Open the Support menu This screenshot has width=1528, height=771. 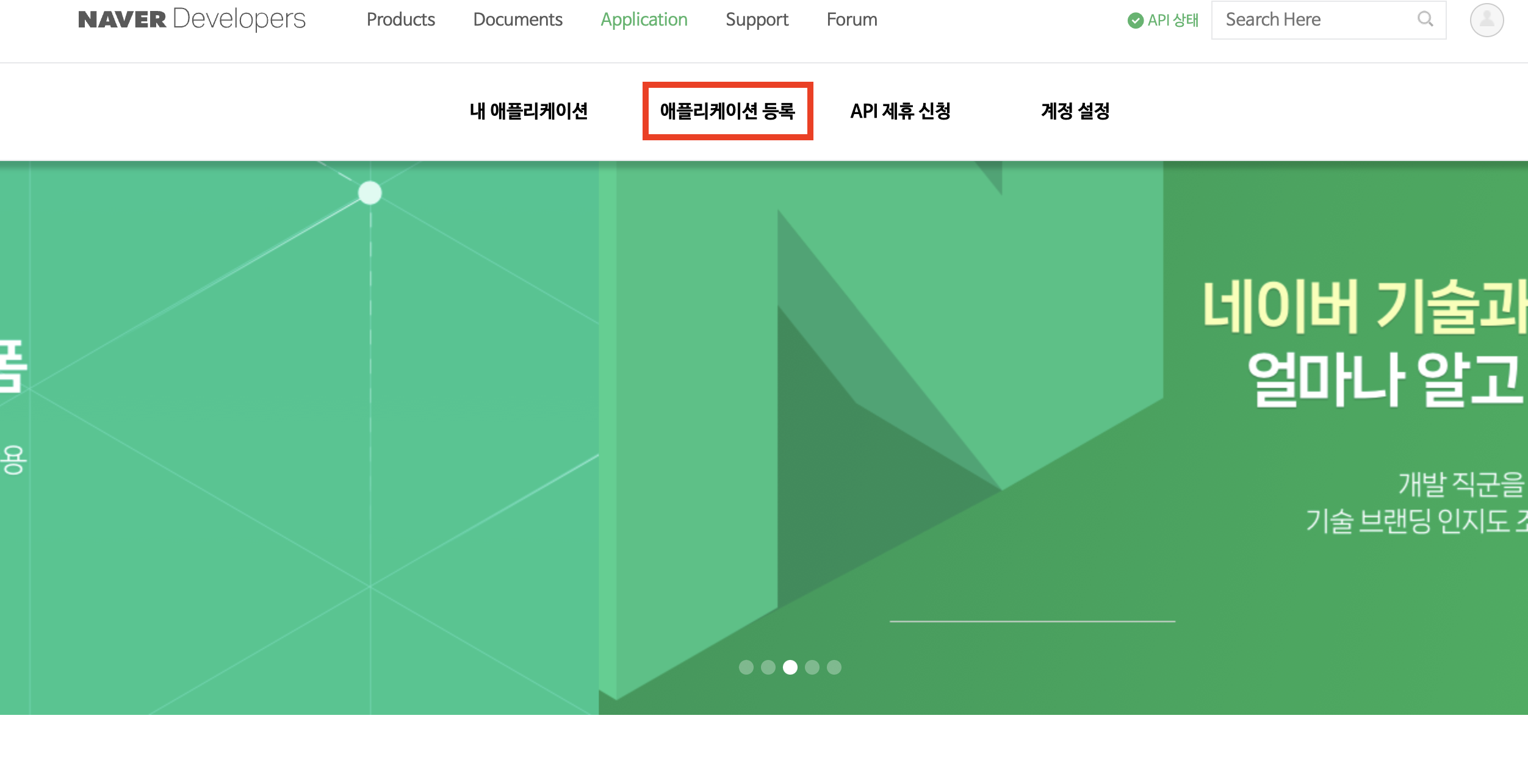click(757, 20)
